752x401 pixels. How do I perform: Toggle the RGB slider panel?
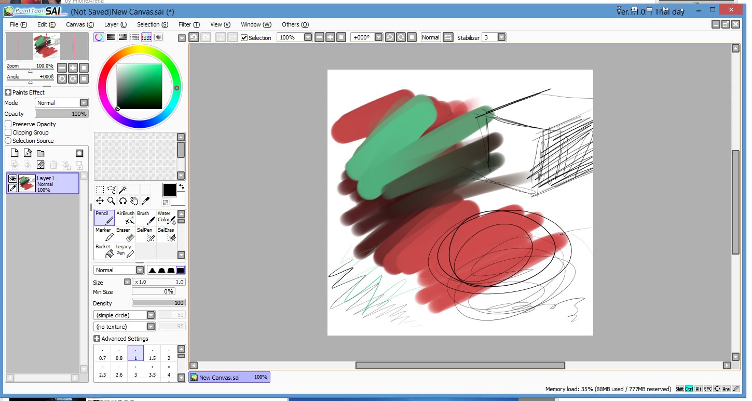coord(111,37)
